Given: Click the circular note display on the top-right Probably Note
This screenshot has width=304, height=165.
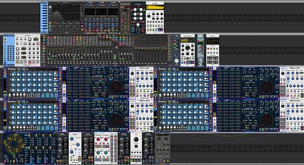Looking at the screenshot, I should 267,87.
